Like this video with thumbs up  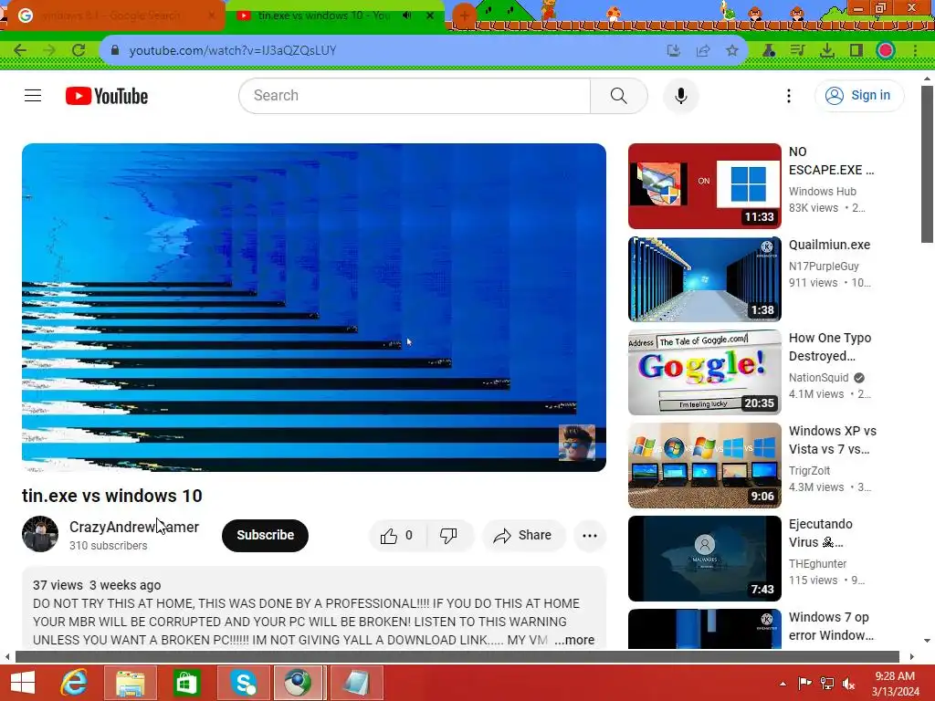click(398, 535)
